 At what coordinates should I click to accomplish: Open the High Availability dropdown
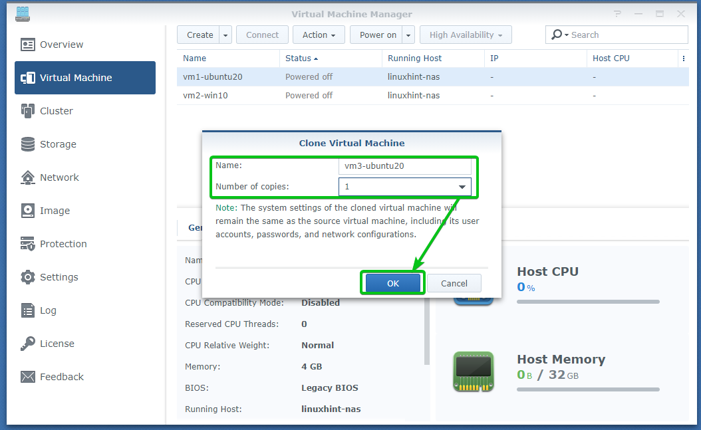click(466, 35)
